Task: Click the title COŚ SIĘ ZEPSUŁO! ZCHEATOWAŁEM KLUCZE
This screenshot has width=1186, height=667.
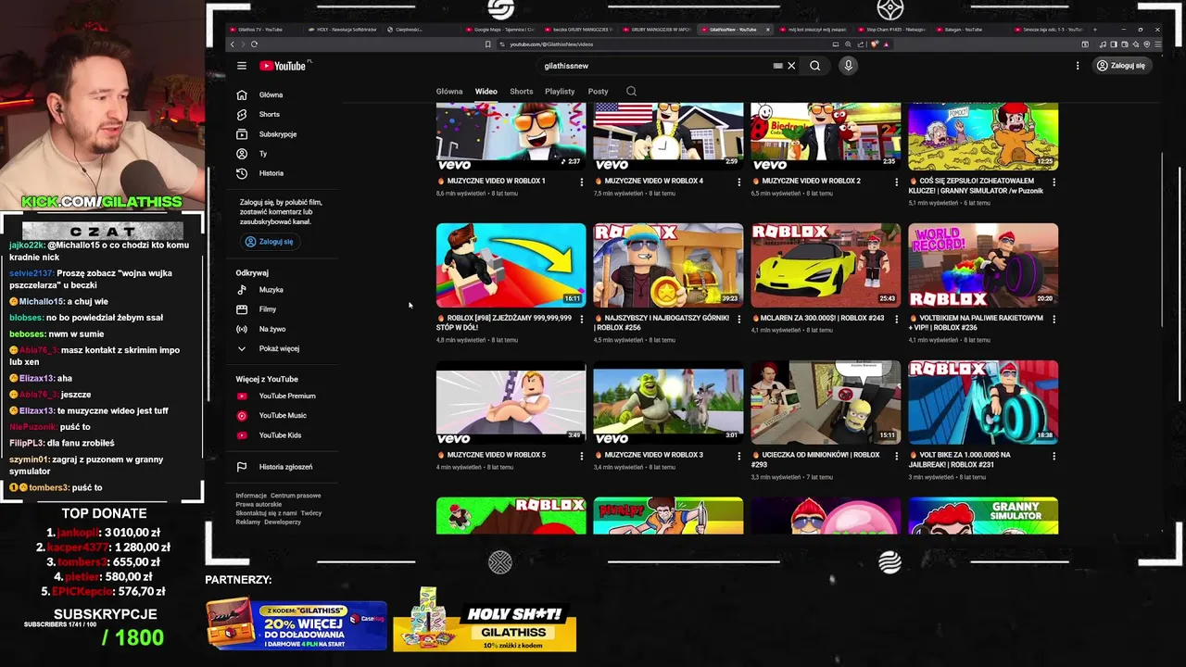Action: [x=977, y=186]
